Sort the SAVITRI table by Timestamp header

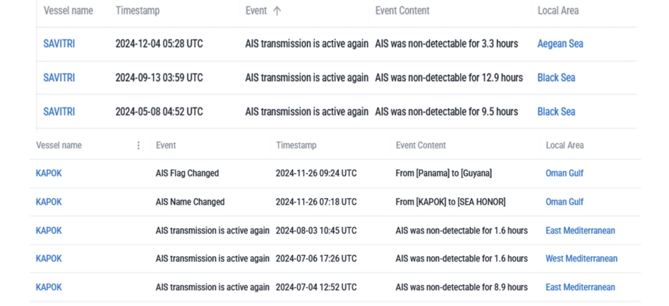pyautogui.click(x=137, y=10)
